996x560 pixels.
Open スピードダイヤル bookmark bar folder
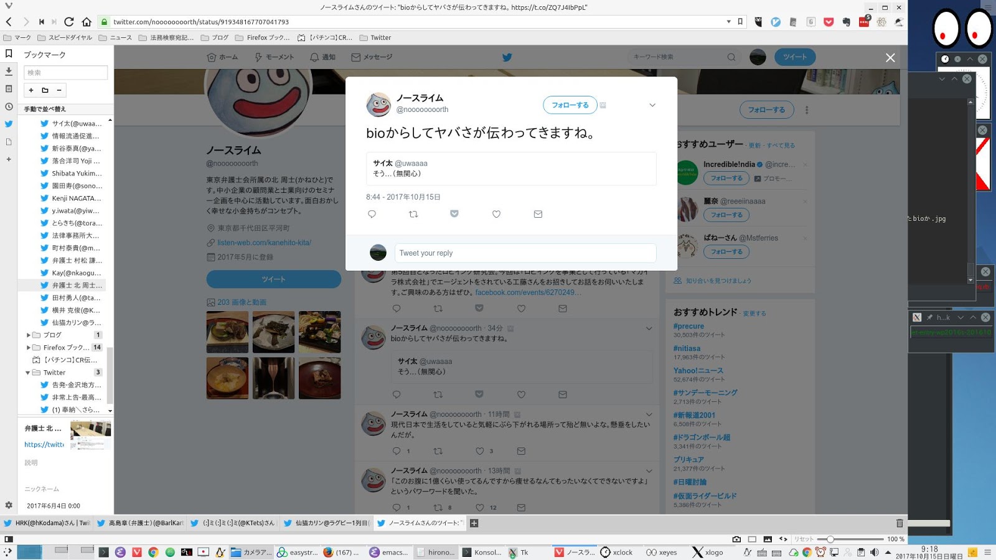pyautogui.click(x=65, y=37)
